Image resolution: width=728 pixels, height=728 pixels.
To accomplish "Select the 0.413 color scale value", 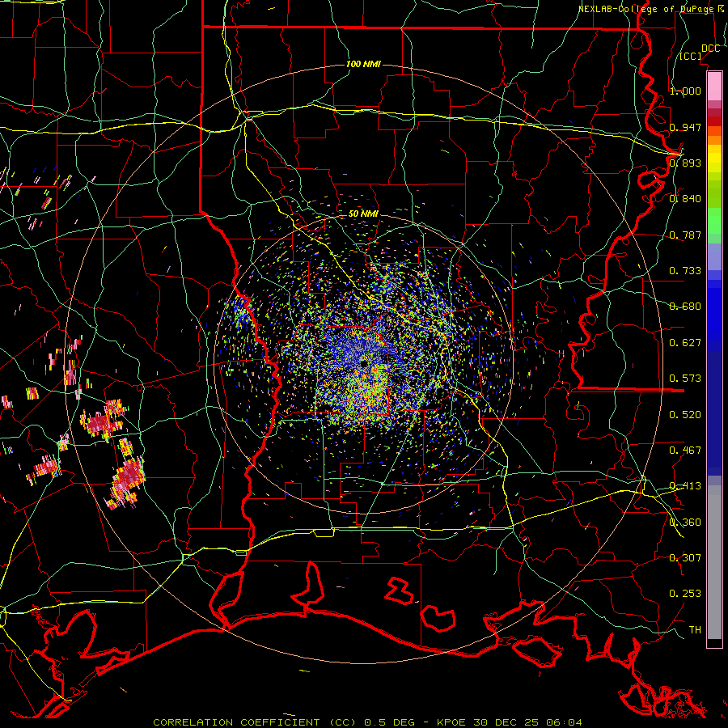I will coord(685,486).
